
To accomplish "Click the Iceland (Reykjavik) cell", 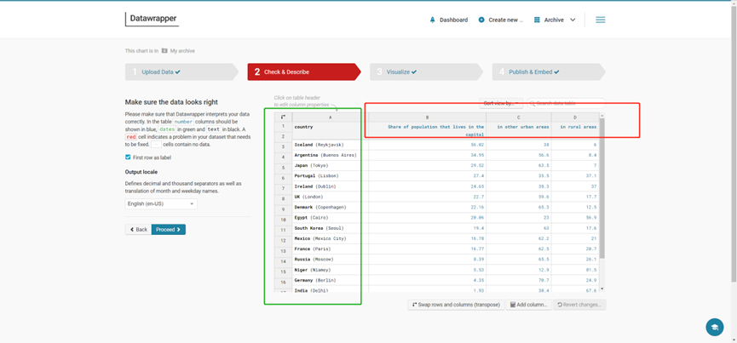I will pos(330,145).
